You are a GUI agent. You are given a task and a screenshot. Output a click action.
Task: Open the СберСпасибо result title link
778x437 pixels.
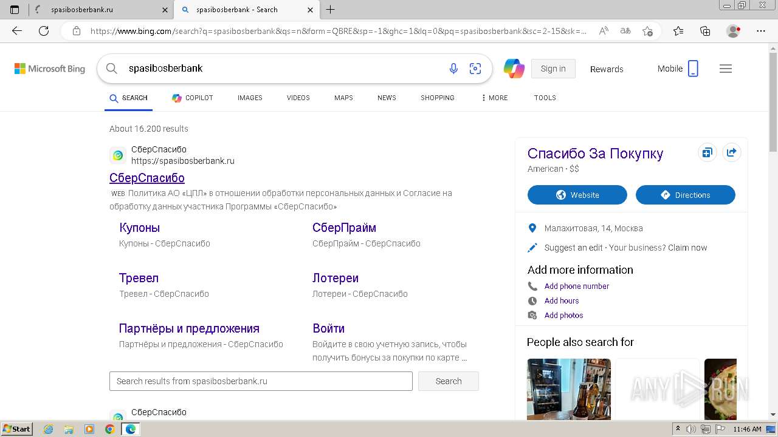click(147, 178)
